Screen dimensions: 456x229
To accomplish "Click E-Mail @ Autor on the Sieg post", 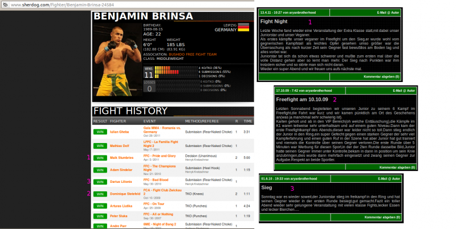I will click(x=389, y=179).
